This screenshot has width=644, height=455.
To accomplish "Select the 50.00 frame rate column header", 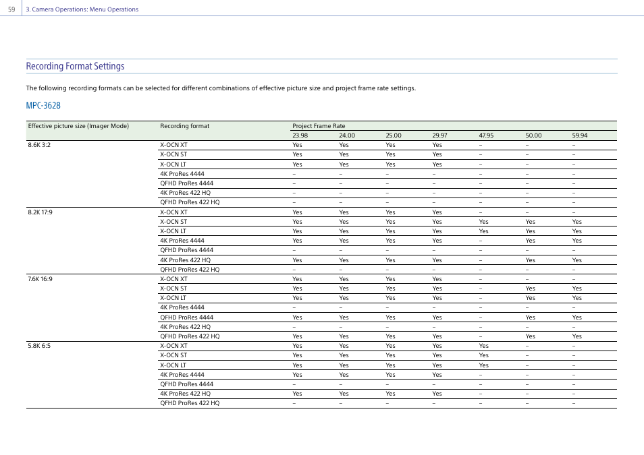I will point(533,135).
